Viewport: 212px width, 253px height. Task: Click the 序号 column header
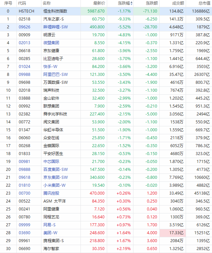pos(8,3)
